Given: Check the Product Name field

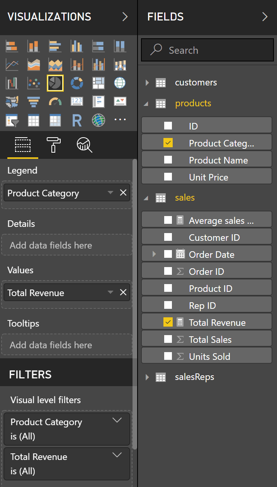Looking at the screenshot, I should click(168, 160).
